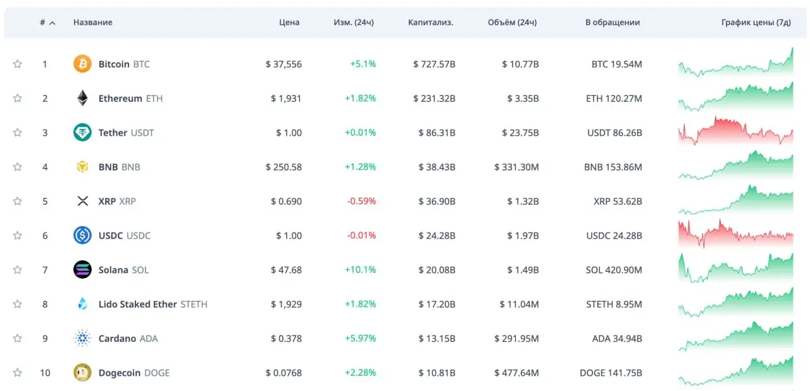Star Solana in the watchlist
Screen dimensions: 810x391
[x=18, y=270]
